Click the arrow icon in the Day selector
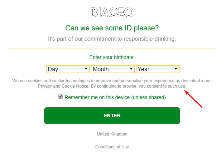This screenshot has width=221, height=162. [86, 69]
